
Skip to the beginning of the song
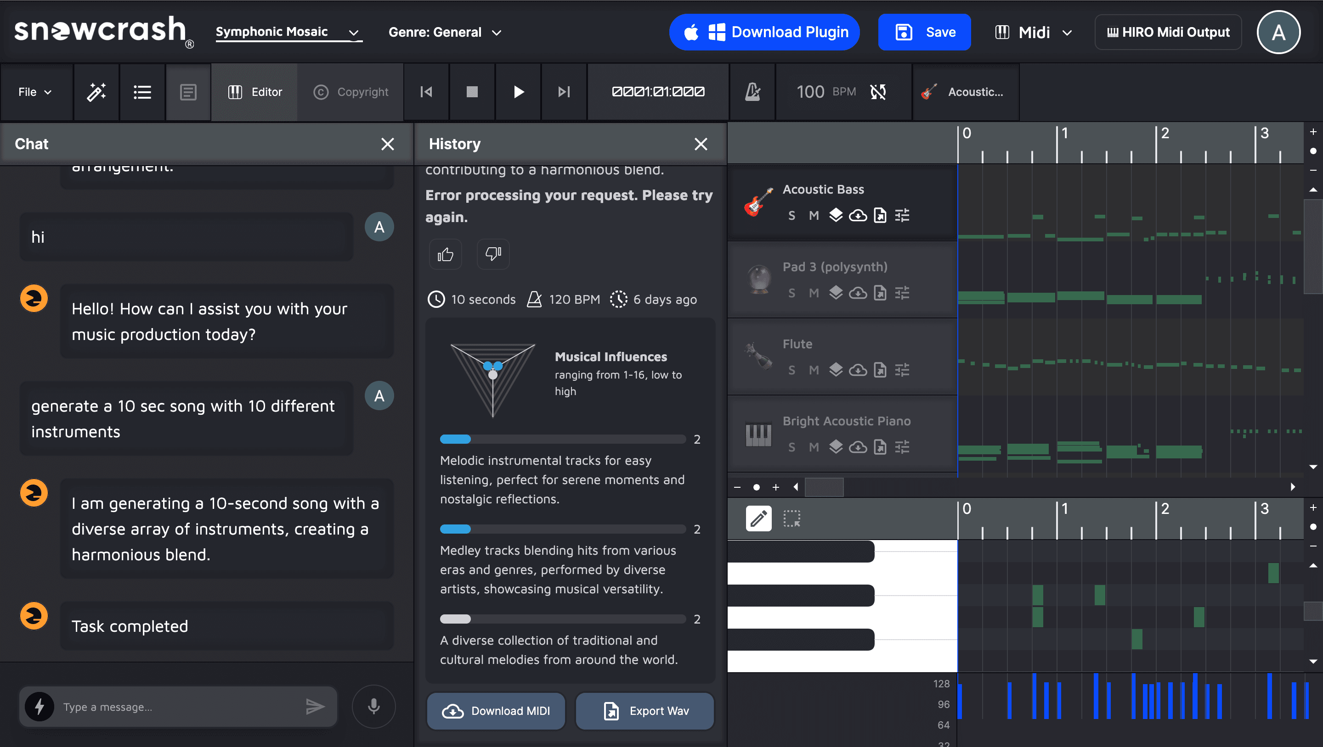click(x=426, y=92)
